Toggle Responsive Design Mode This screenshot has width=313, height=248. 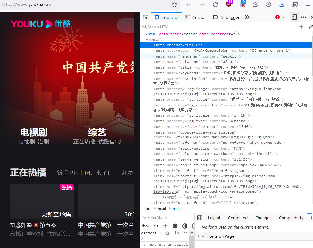(294, 17)
